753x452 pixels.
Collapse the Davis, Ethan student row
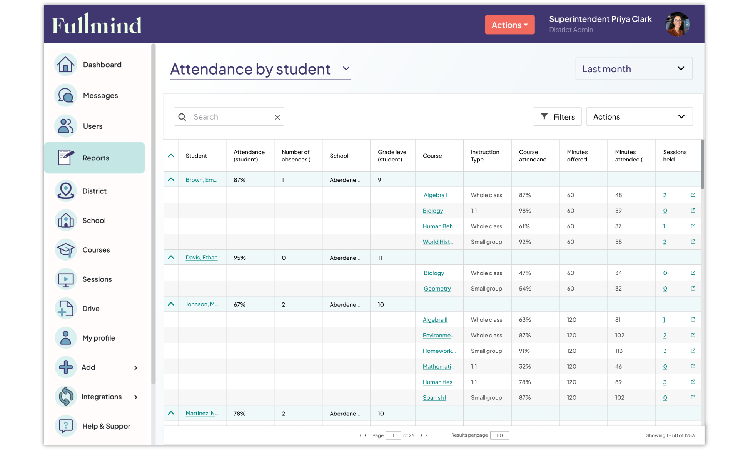point(171,258)
